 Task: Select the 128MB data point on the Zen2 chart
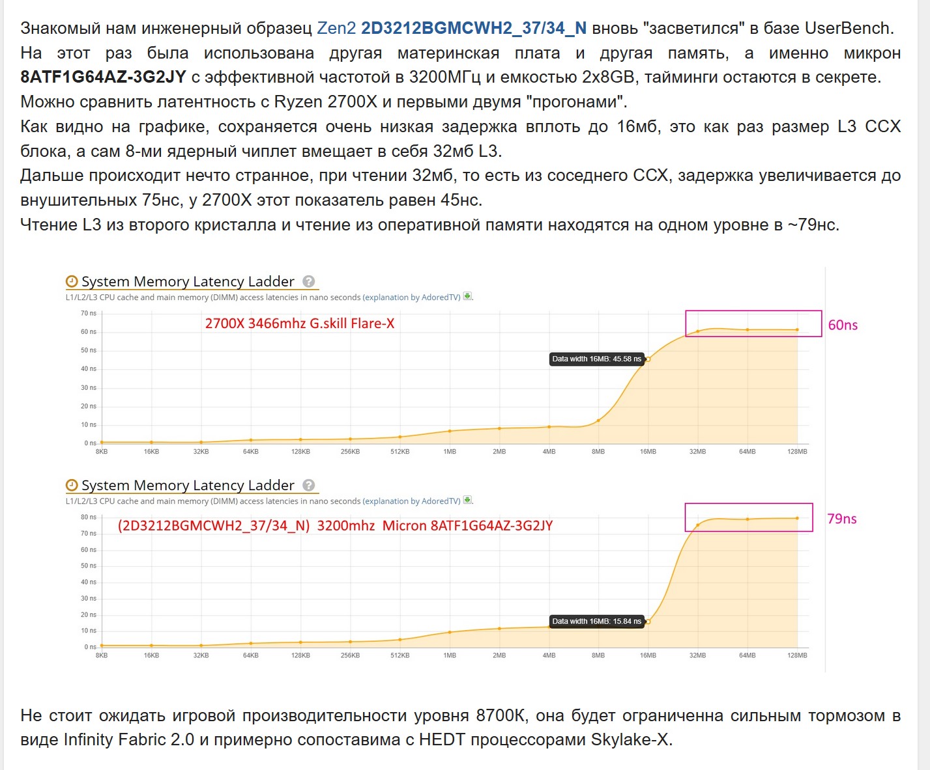[797, 518]
